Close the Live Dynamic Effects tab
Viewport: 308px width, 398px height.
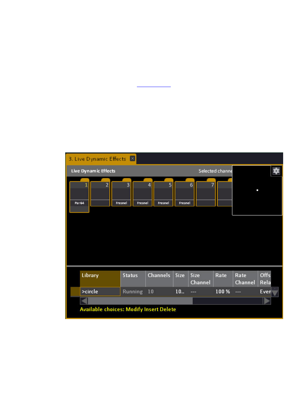(132, 159)
